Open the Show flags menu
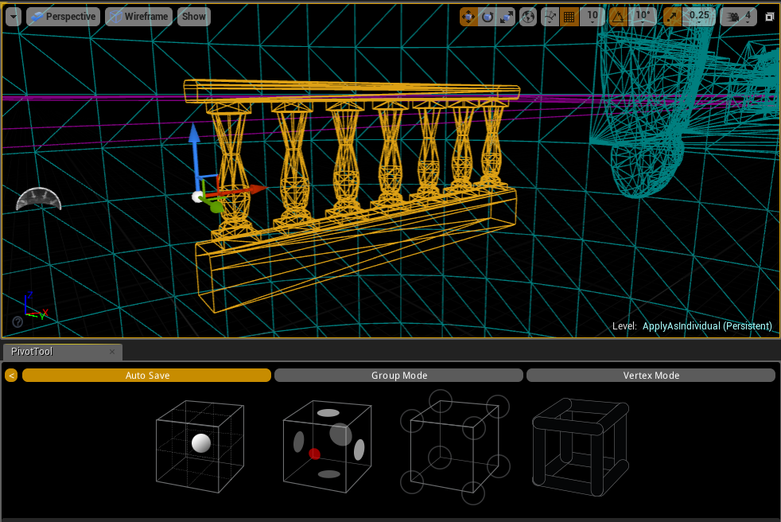Screen dimensions: 781x522 [x=193, y=16]
